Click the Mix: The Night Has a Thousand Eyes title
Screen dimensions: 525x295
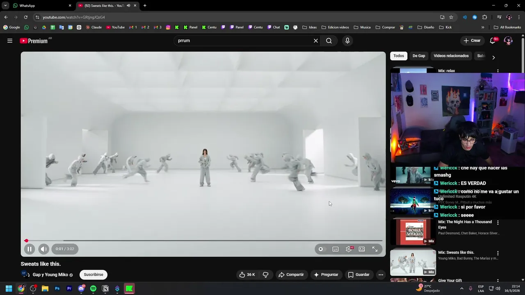(465, 225)
